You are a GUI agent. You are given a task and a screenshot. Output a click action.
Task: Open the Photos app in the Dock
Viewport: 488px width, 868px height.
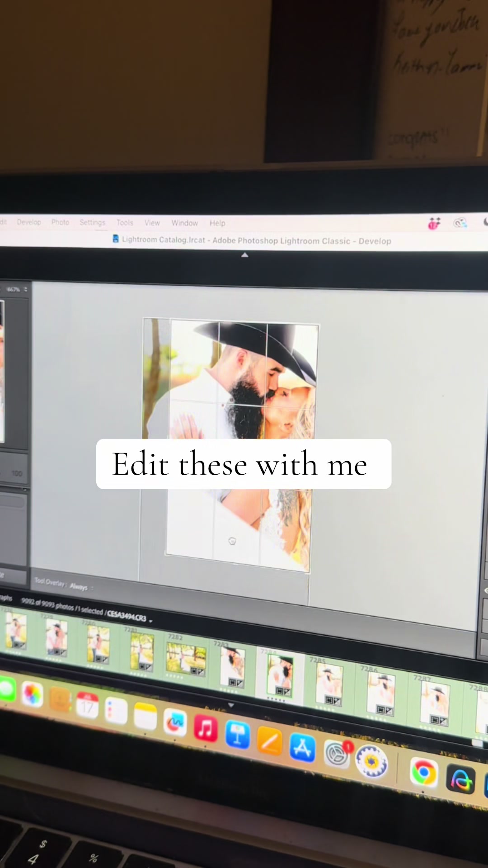(32, 694)
